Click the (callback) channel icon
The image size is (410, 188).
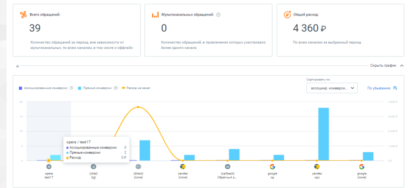coord(228,166)
